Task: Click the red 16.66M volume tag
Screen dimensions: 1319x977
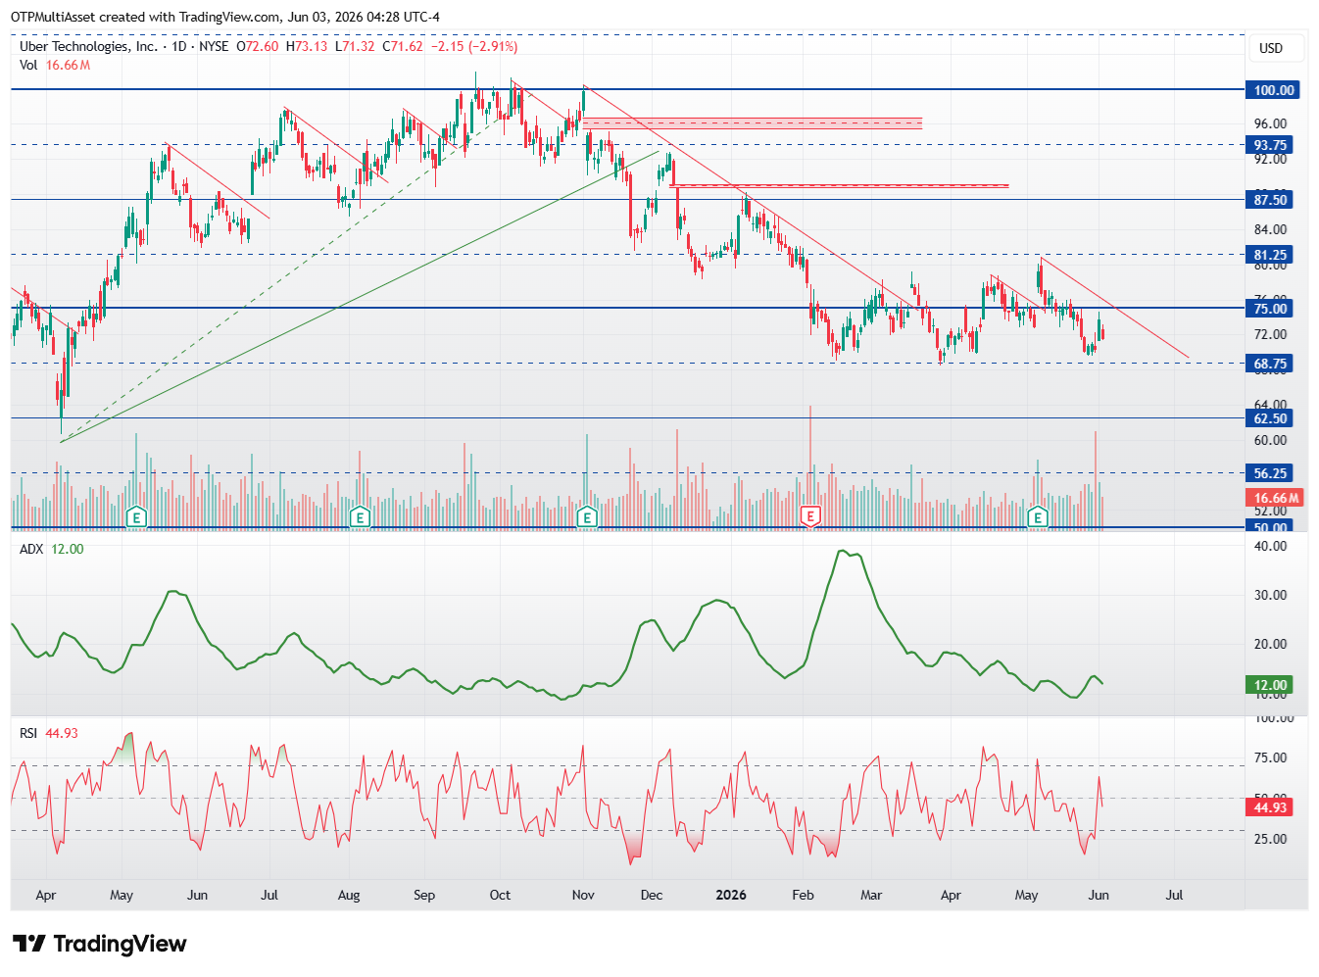Action: pyautogui.click(x=1275, y=498)
